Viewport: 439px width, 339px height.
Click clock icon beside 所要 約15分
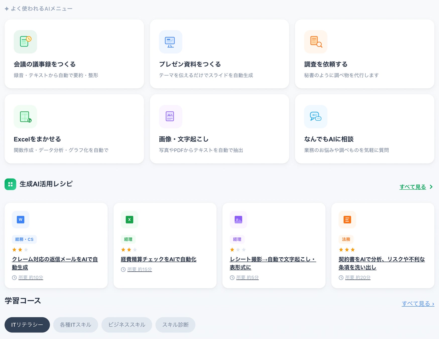click(123, 269)
